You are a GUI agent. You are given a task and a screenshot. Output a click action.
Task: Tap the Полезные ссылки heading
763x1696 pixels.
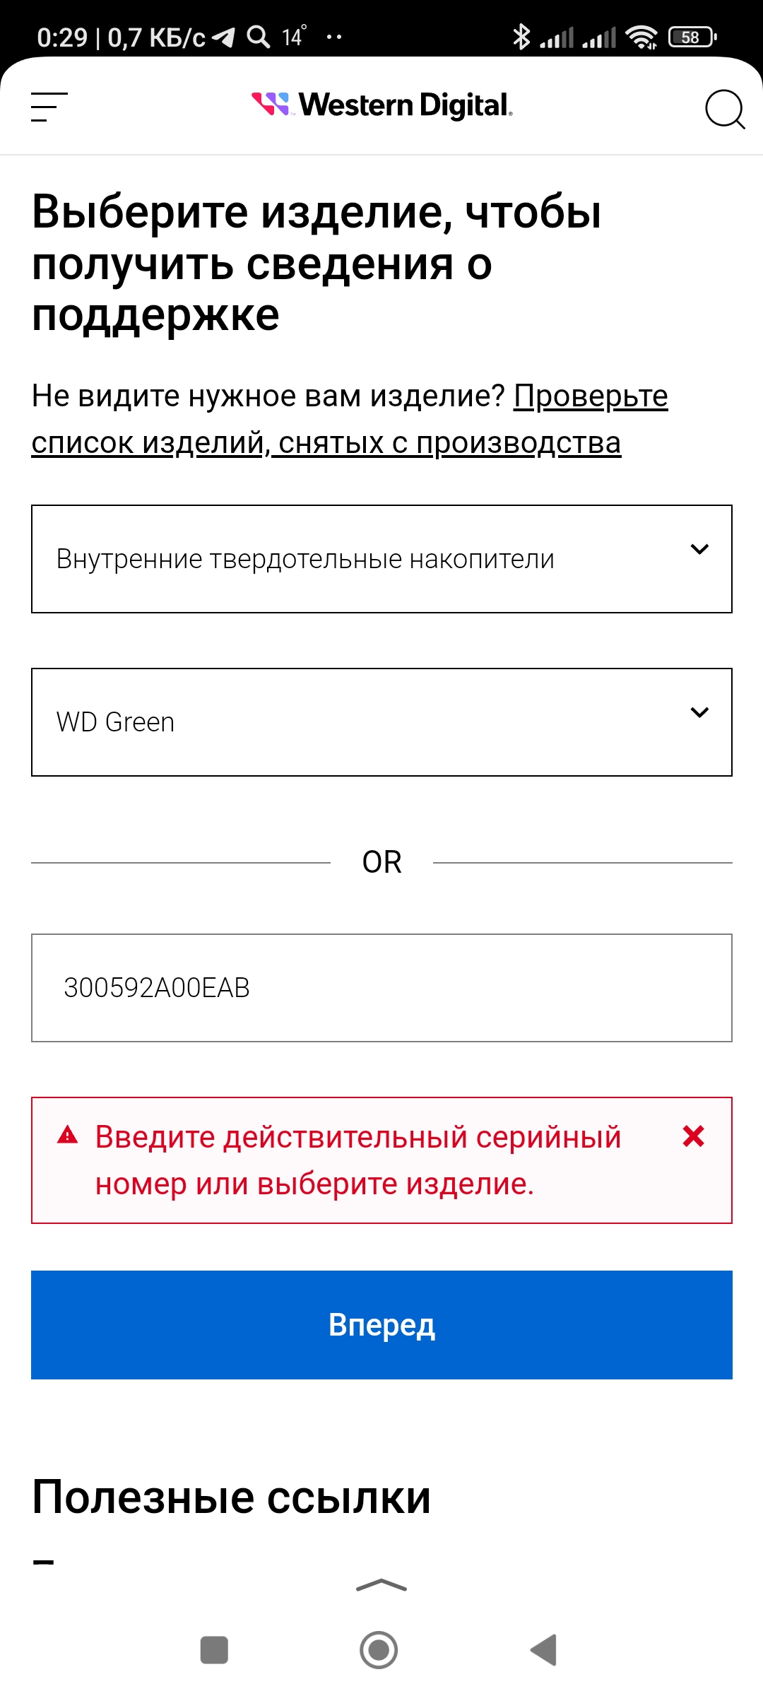[232, 1497]
